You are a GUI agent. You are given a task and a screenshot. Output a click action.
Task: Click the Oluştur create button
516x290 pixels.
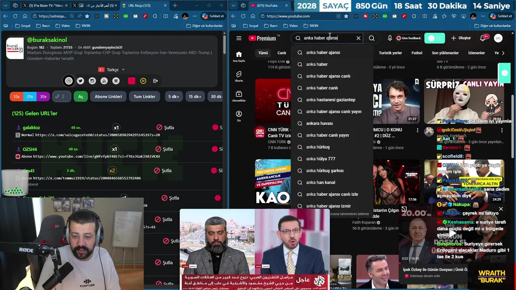(461, 38)
